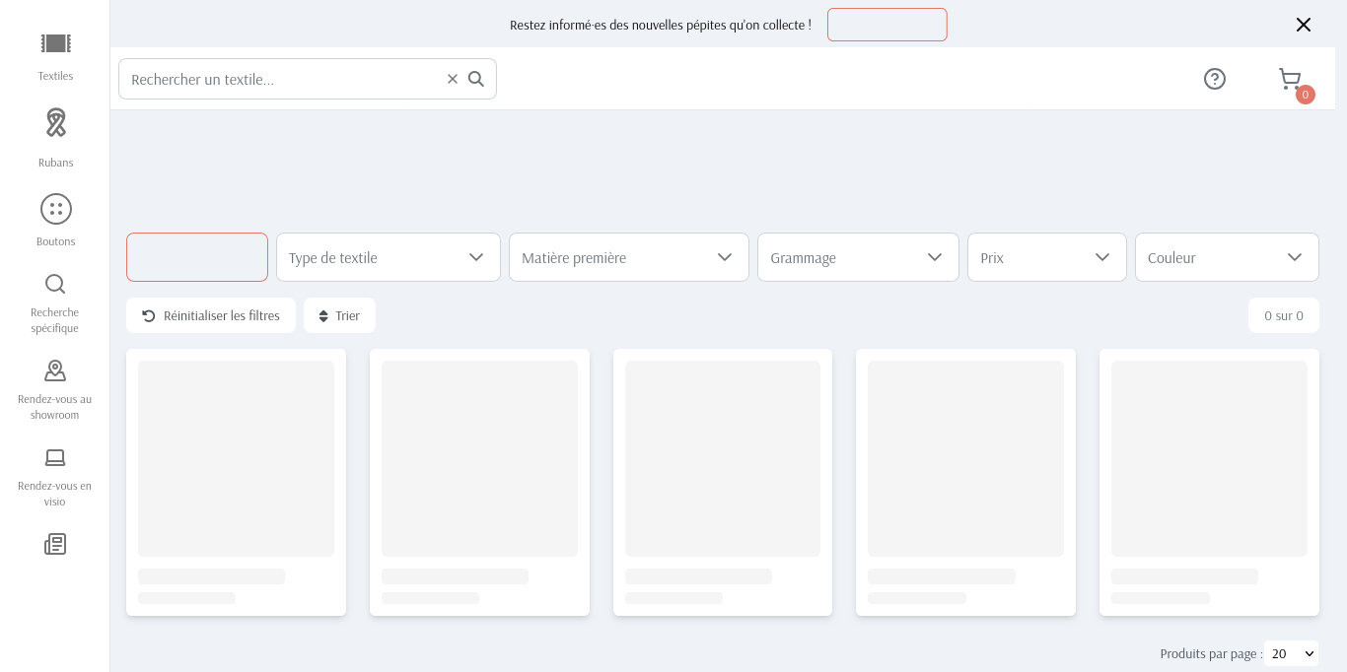The image size is (1347, 672).
Task: Submit search with magnifying glass icon
Action: (476, 79)
